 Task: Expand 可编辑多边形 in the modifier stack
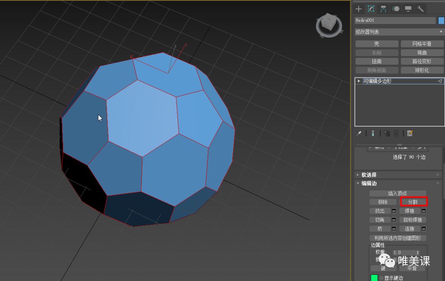pos(359,81)
